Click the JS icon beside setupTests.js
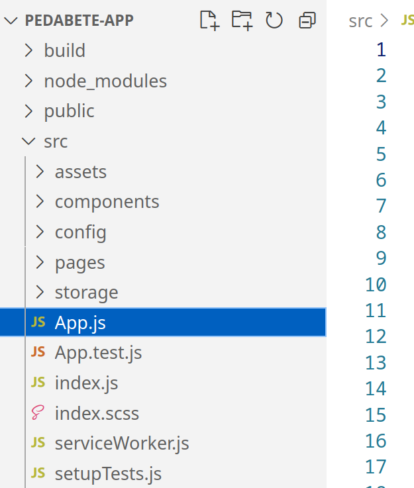Viewport: 414px width, 488px height. point(38,473)
